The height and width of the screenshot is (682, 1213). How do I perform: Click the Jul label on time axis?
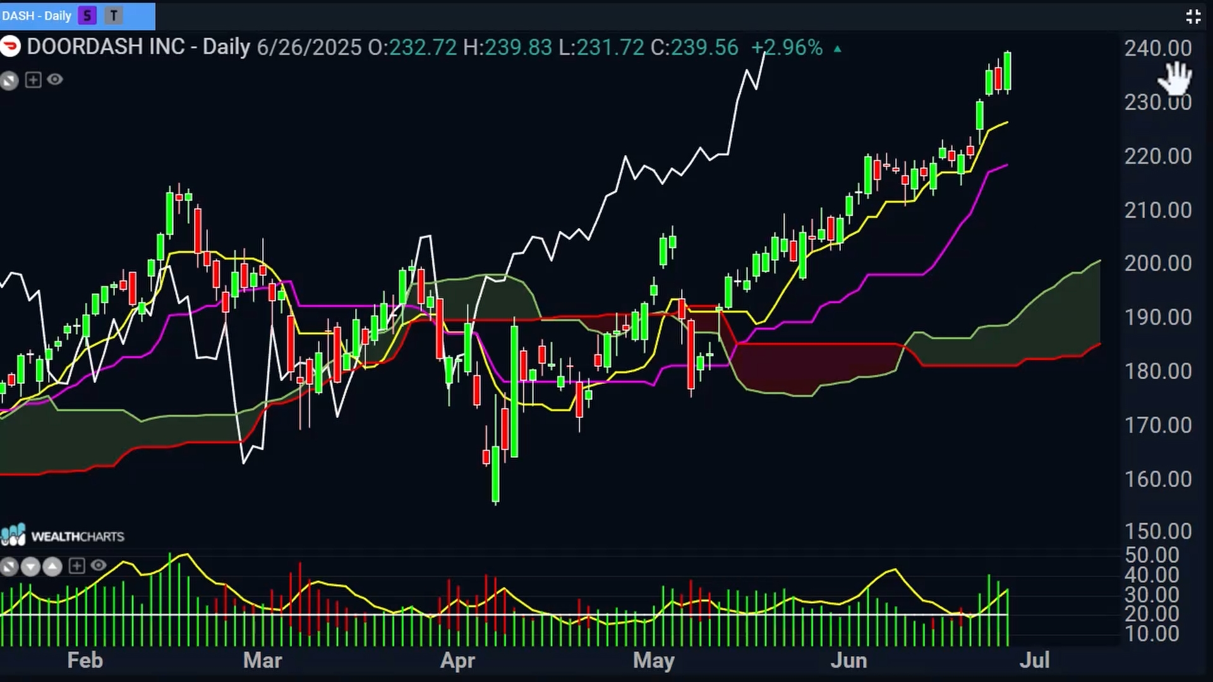(1034, 661)
